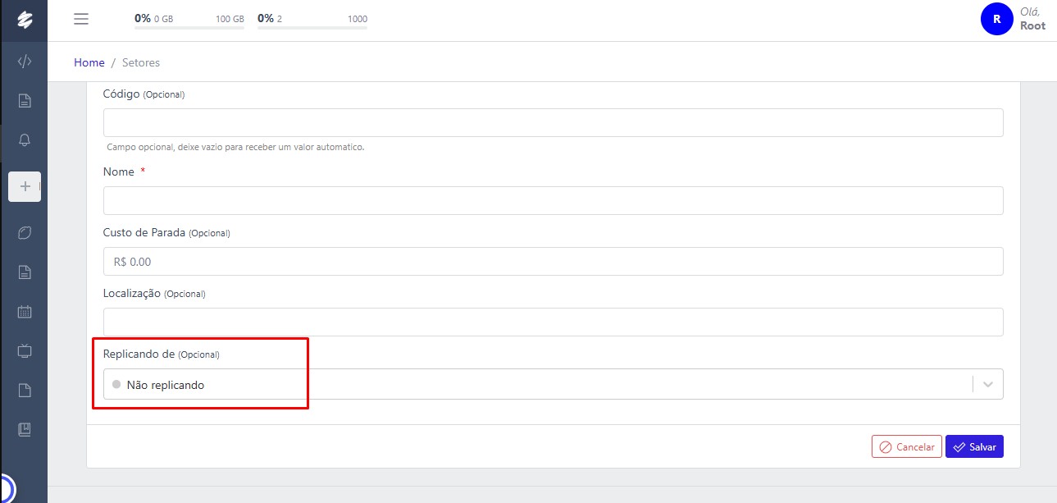Image resolution: width=1057 pixels, height=503 pixels.
Task: Click Setores in the breadcrumb
Action: point(141,62)
